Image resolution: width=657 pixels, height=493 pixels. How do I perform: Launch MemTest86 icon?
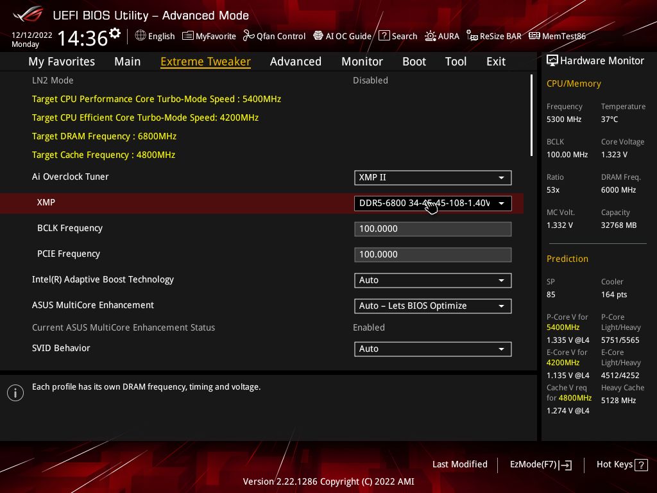tap(534, 36)
